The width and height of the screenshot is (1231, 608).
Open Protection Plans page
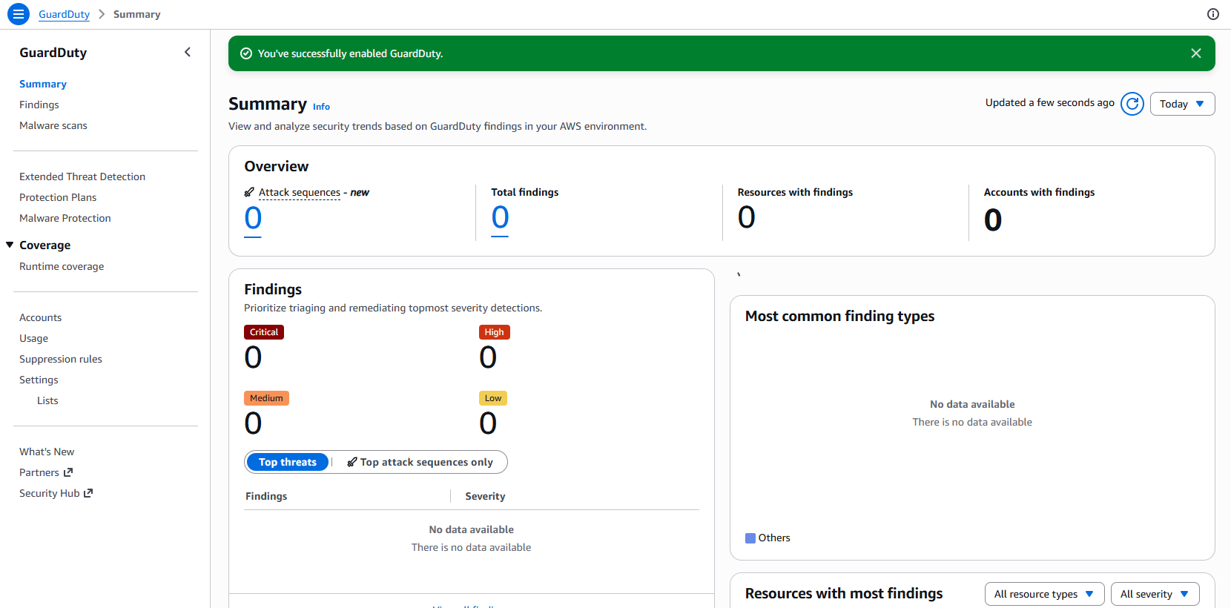point(58,197)
